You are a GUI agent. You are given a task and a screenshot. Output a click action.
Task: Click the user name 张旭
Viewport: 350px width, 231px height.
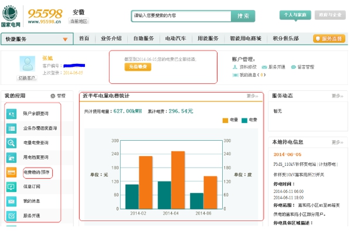coord(47,58)
